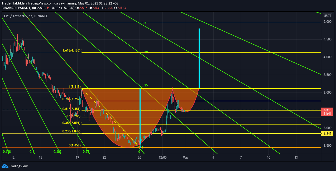Click the 1.618(4.136) Fibonacci label
Viewport: 336px width, 171px height.
[71, 50]
